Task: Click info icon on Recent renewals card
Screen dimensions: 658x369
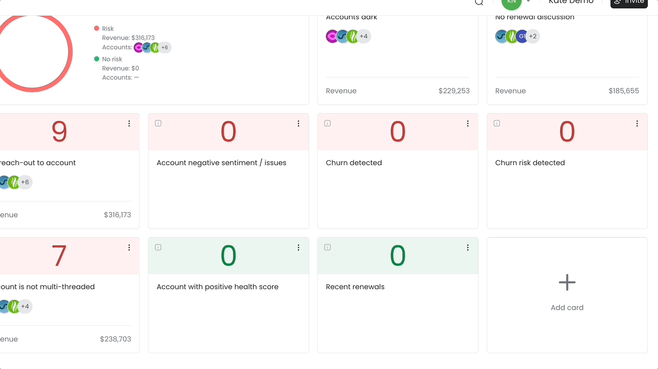Action: (327, 248)
